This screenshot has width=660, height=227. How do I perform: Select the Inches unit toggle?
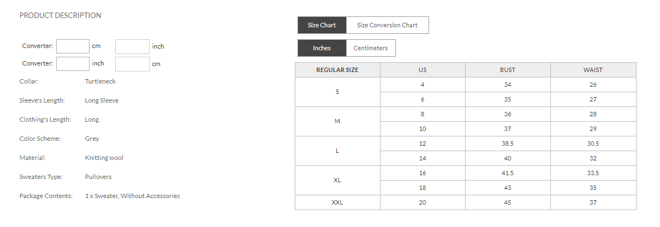pos(322,48)
